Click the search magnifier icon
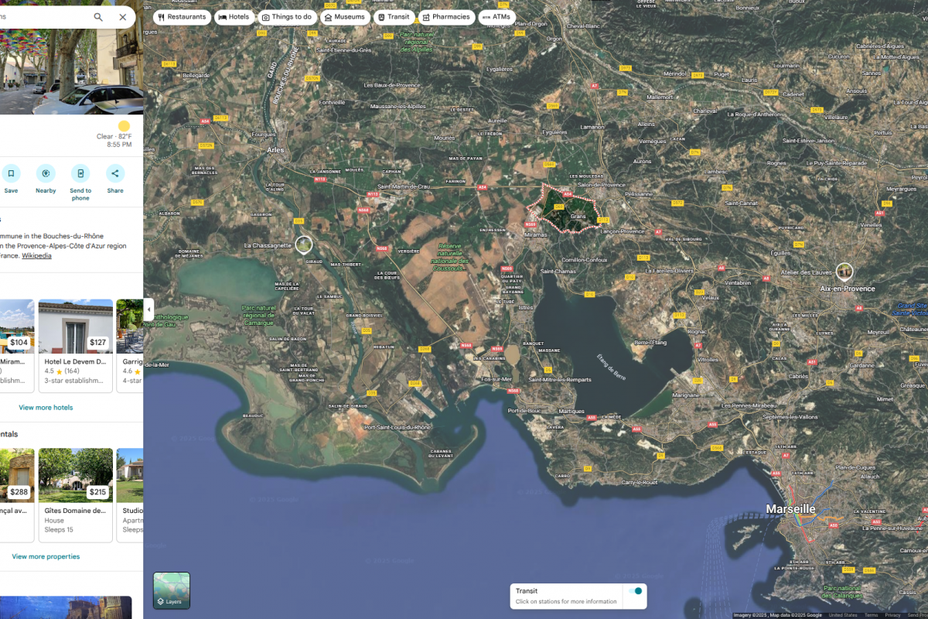928x619 pixels. pos(98,17)
